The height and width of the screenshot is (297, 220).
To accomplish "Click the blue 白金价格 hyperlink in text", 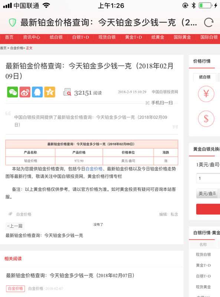I will click(94, 169).
